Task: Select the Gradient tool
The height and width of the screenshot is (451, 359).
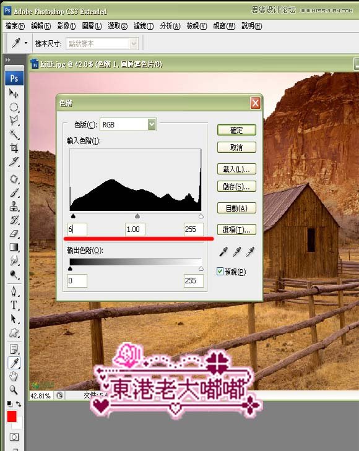Action: (x=14, y=247)
